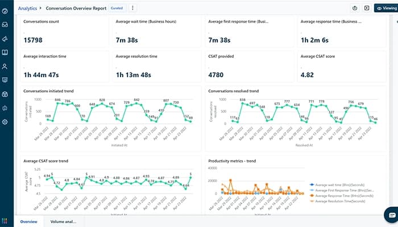Open the Bot icon in sidebar

pyautogui.click(x=5, y=108)
